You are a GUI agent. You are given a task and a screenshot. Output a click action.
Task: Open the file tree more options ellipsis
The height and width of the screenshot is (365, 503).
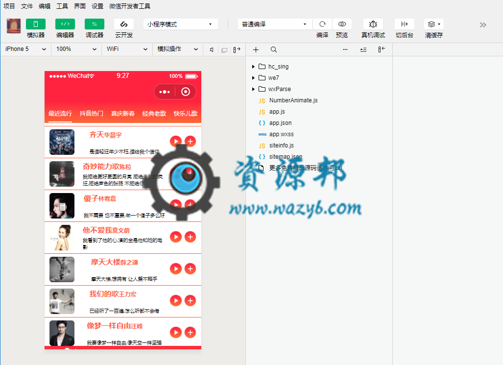[x=345, y=50]
